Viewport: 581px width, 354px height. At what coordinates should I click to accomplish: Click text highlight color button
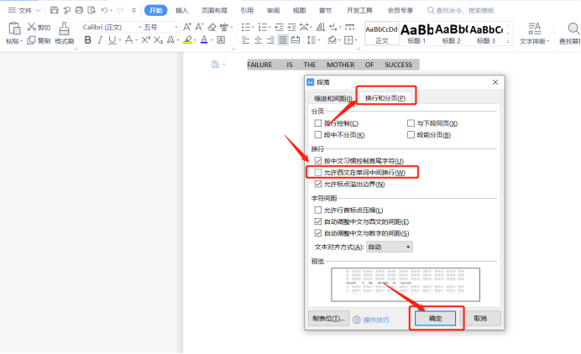tap(187, 40)
